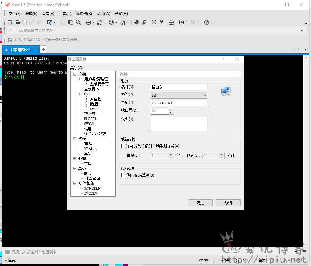Viewport: 311px width, 266px height.
Task: Collapse the 文件传输 tree node
Action: [75, 183]
